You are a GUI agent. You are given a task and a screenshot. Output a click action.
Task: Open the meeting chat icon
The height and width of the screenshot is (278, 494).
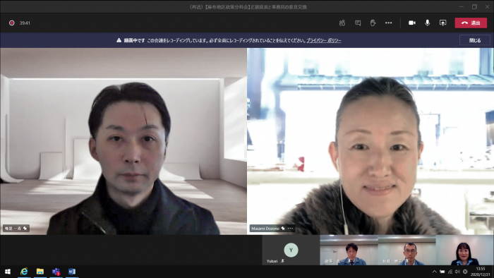pyautogui.click(x=358, y=23)
